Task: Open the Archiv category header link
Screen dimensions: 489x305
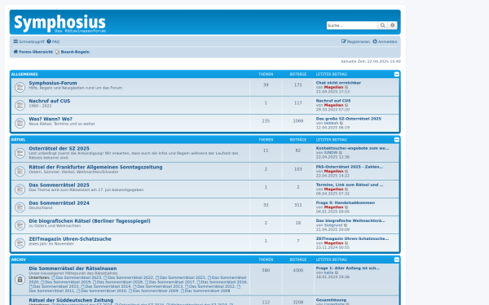Action: (x=19, y=259)
